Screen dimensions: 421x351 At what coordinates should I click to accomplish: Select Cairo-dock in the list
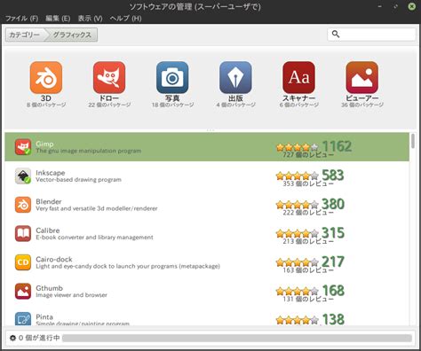(207, 262)
